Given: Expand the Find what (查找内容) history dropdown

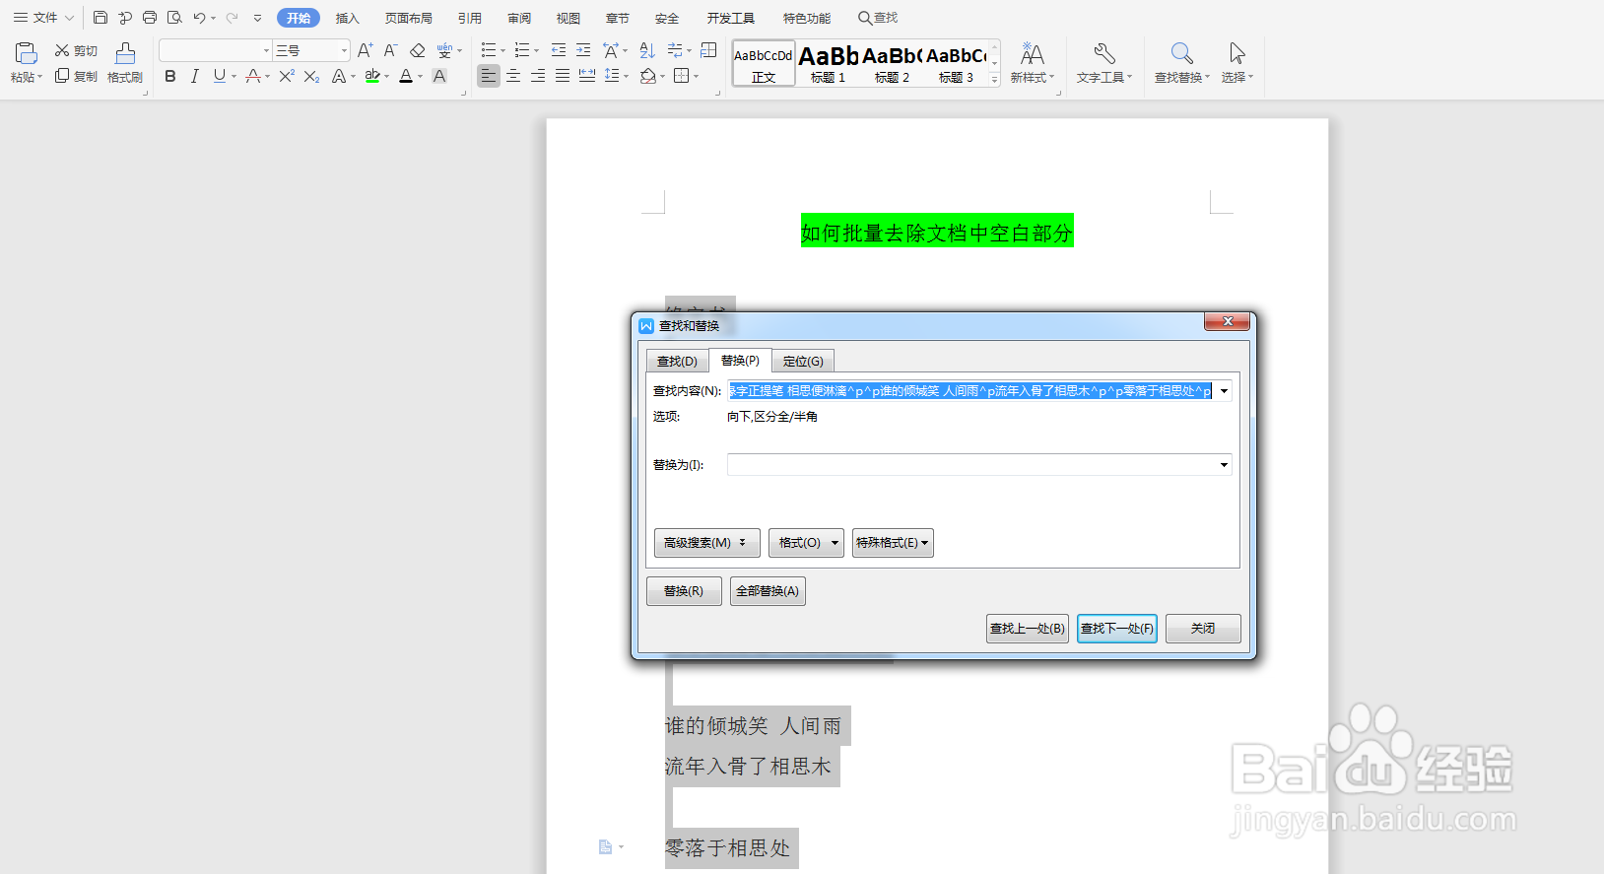Looking at the screenshot, I should point(1224,391).
